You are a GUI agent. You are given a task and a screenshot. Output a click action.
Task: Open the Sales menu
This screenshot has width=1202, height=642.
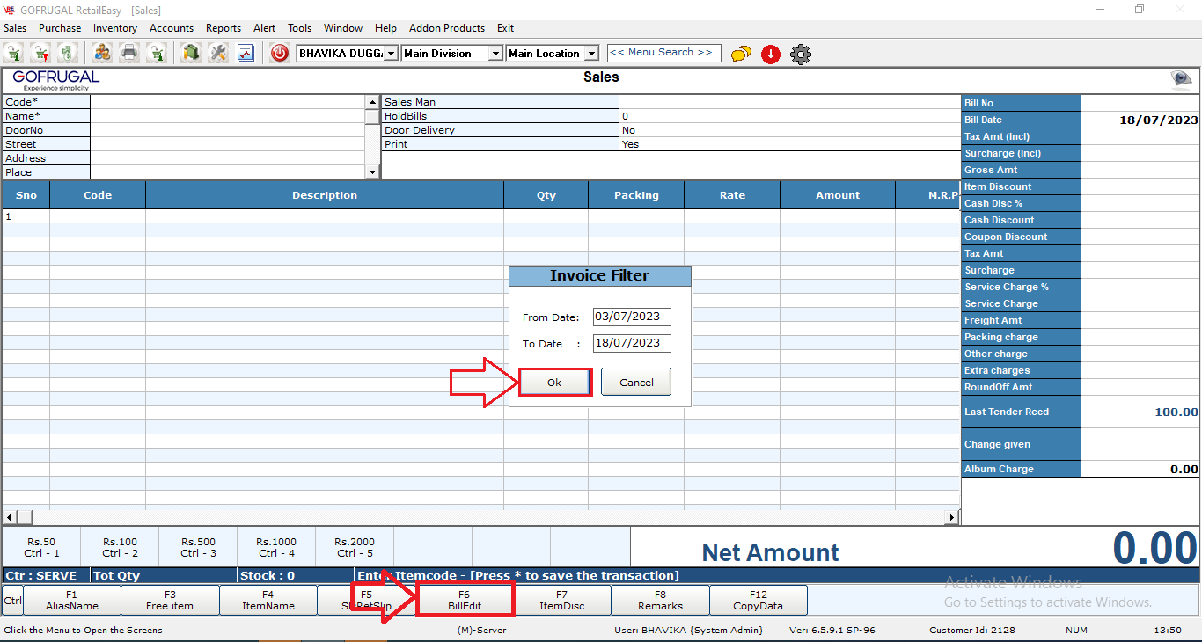[x=15, y=28]
